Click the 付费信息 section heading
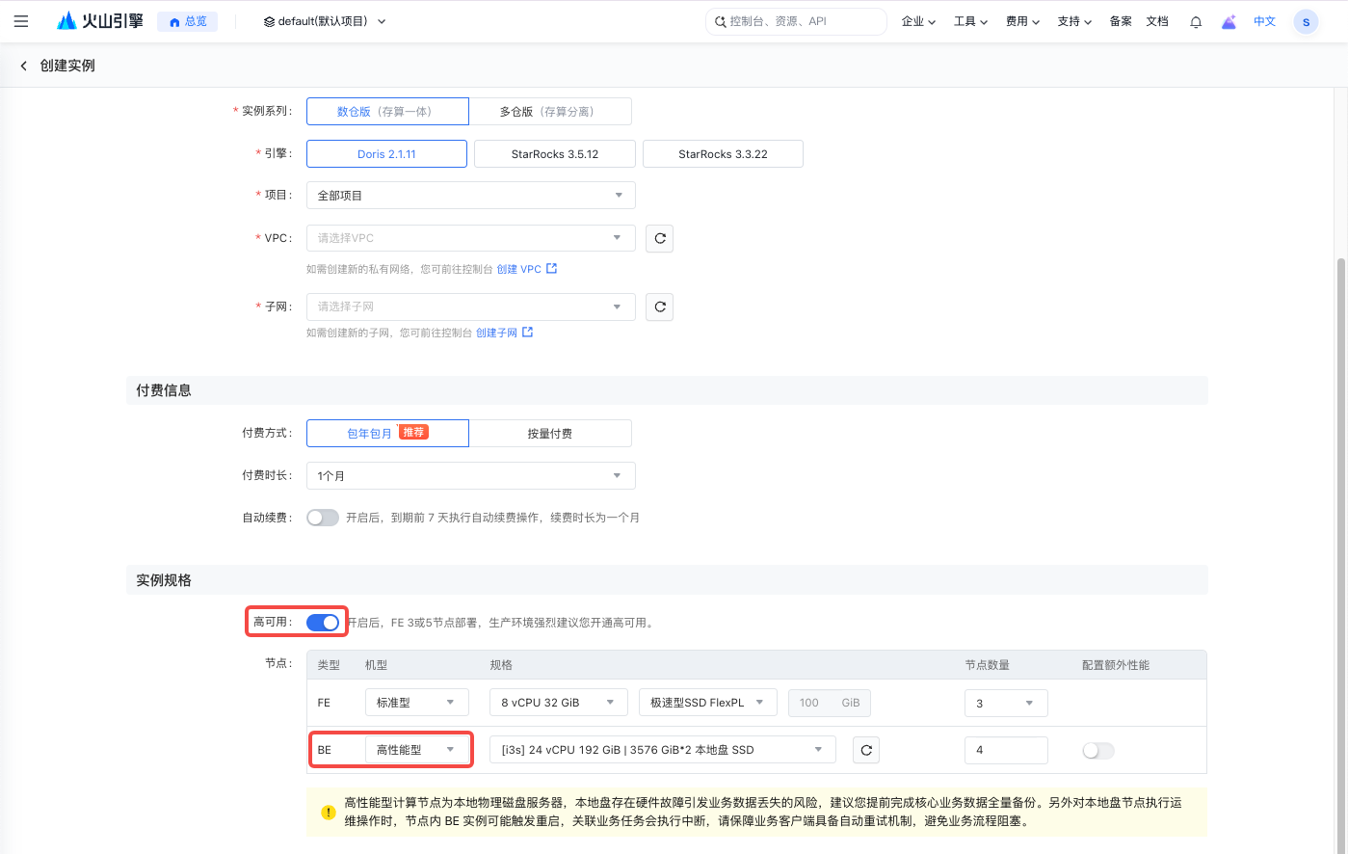This screenshot has width=1348, height=854. point(164,390)
